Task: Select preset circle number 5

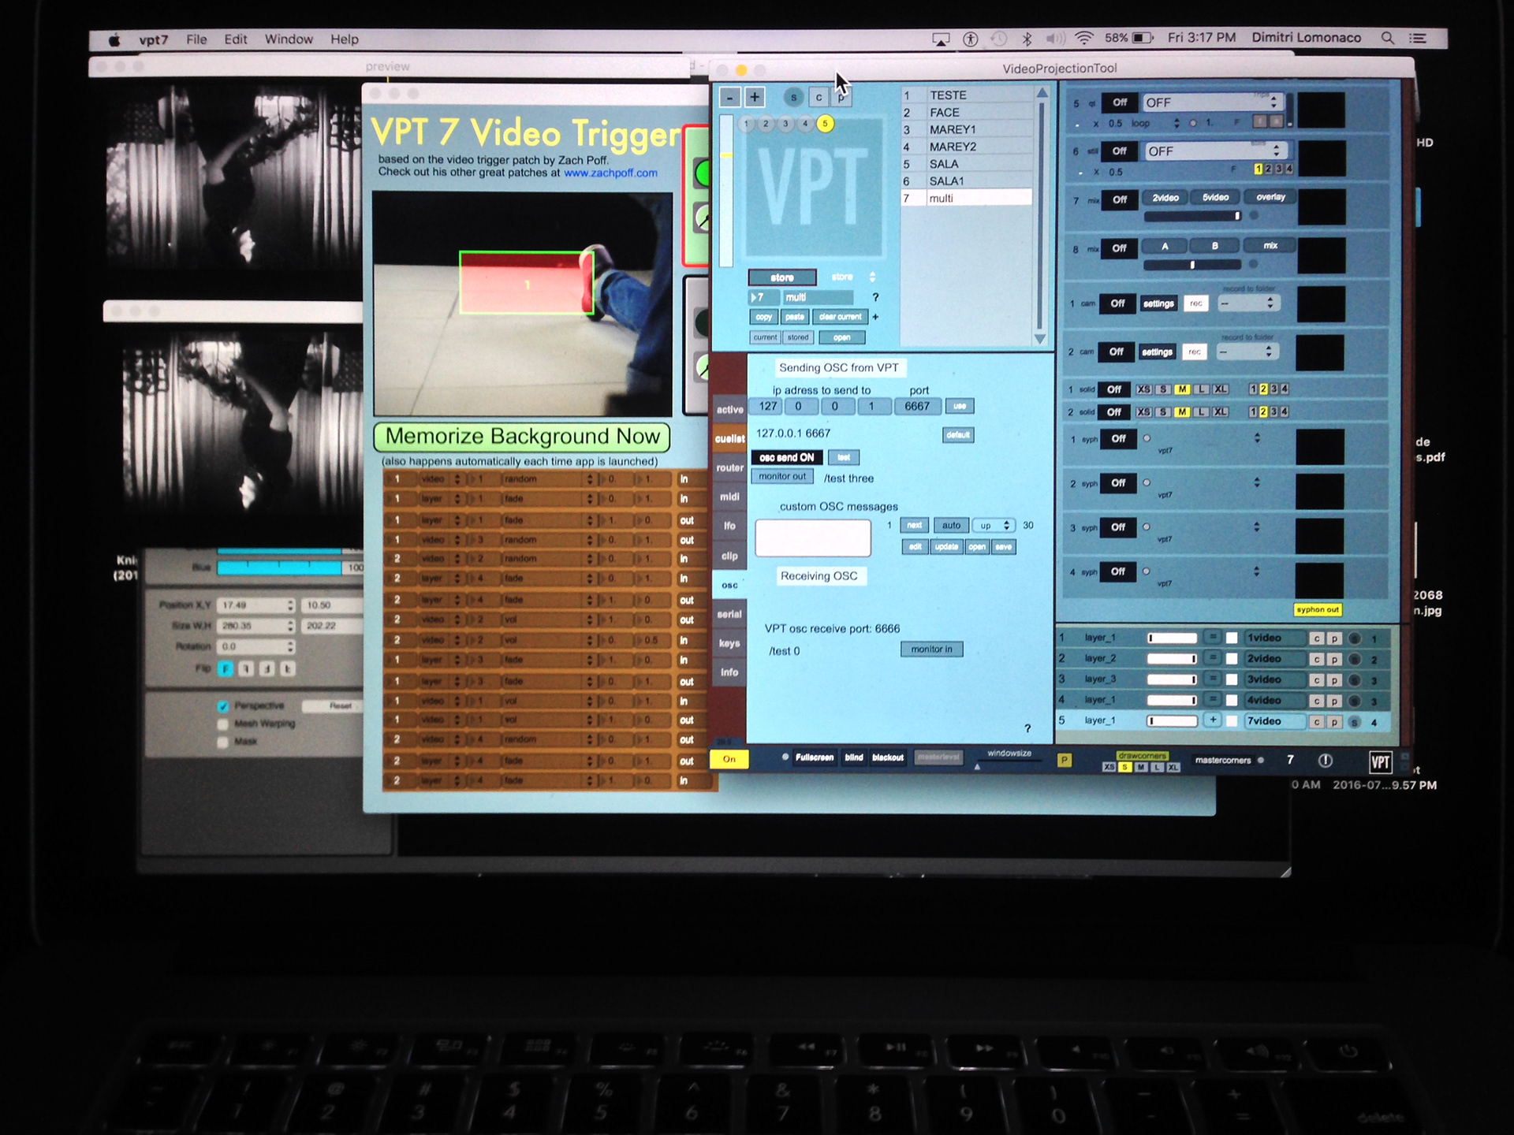Action: (x=825, y=124)
